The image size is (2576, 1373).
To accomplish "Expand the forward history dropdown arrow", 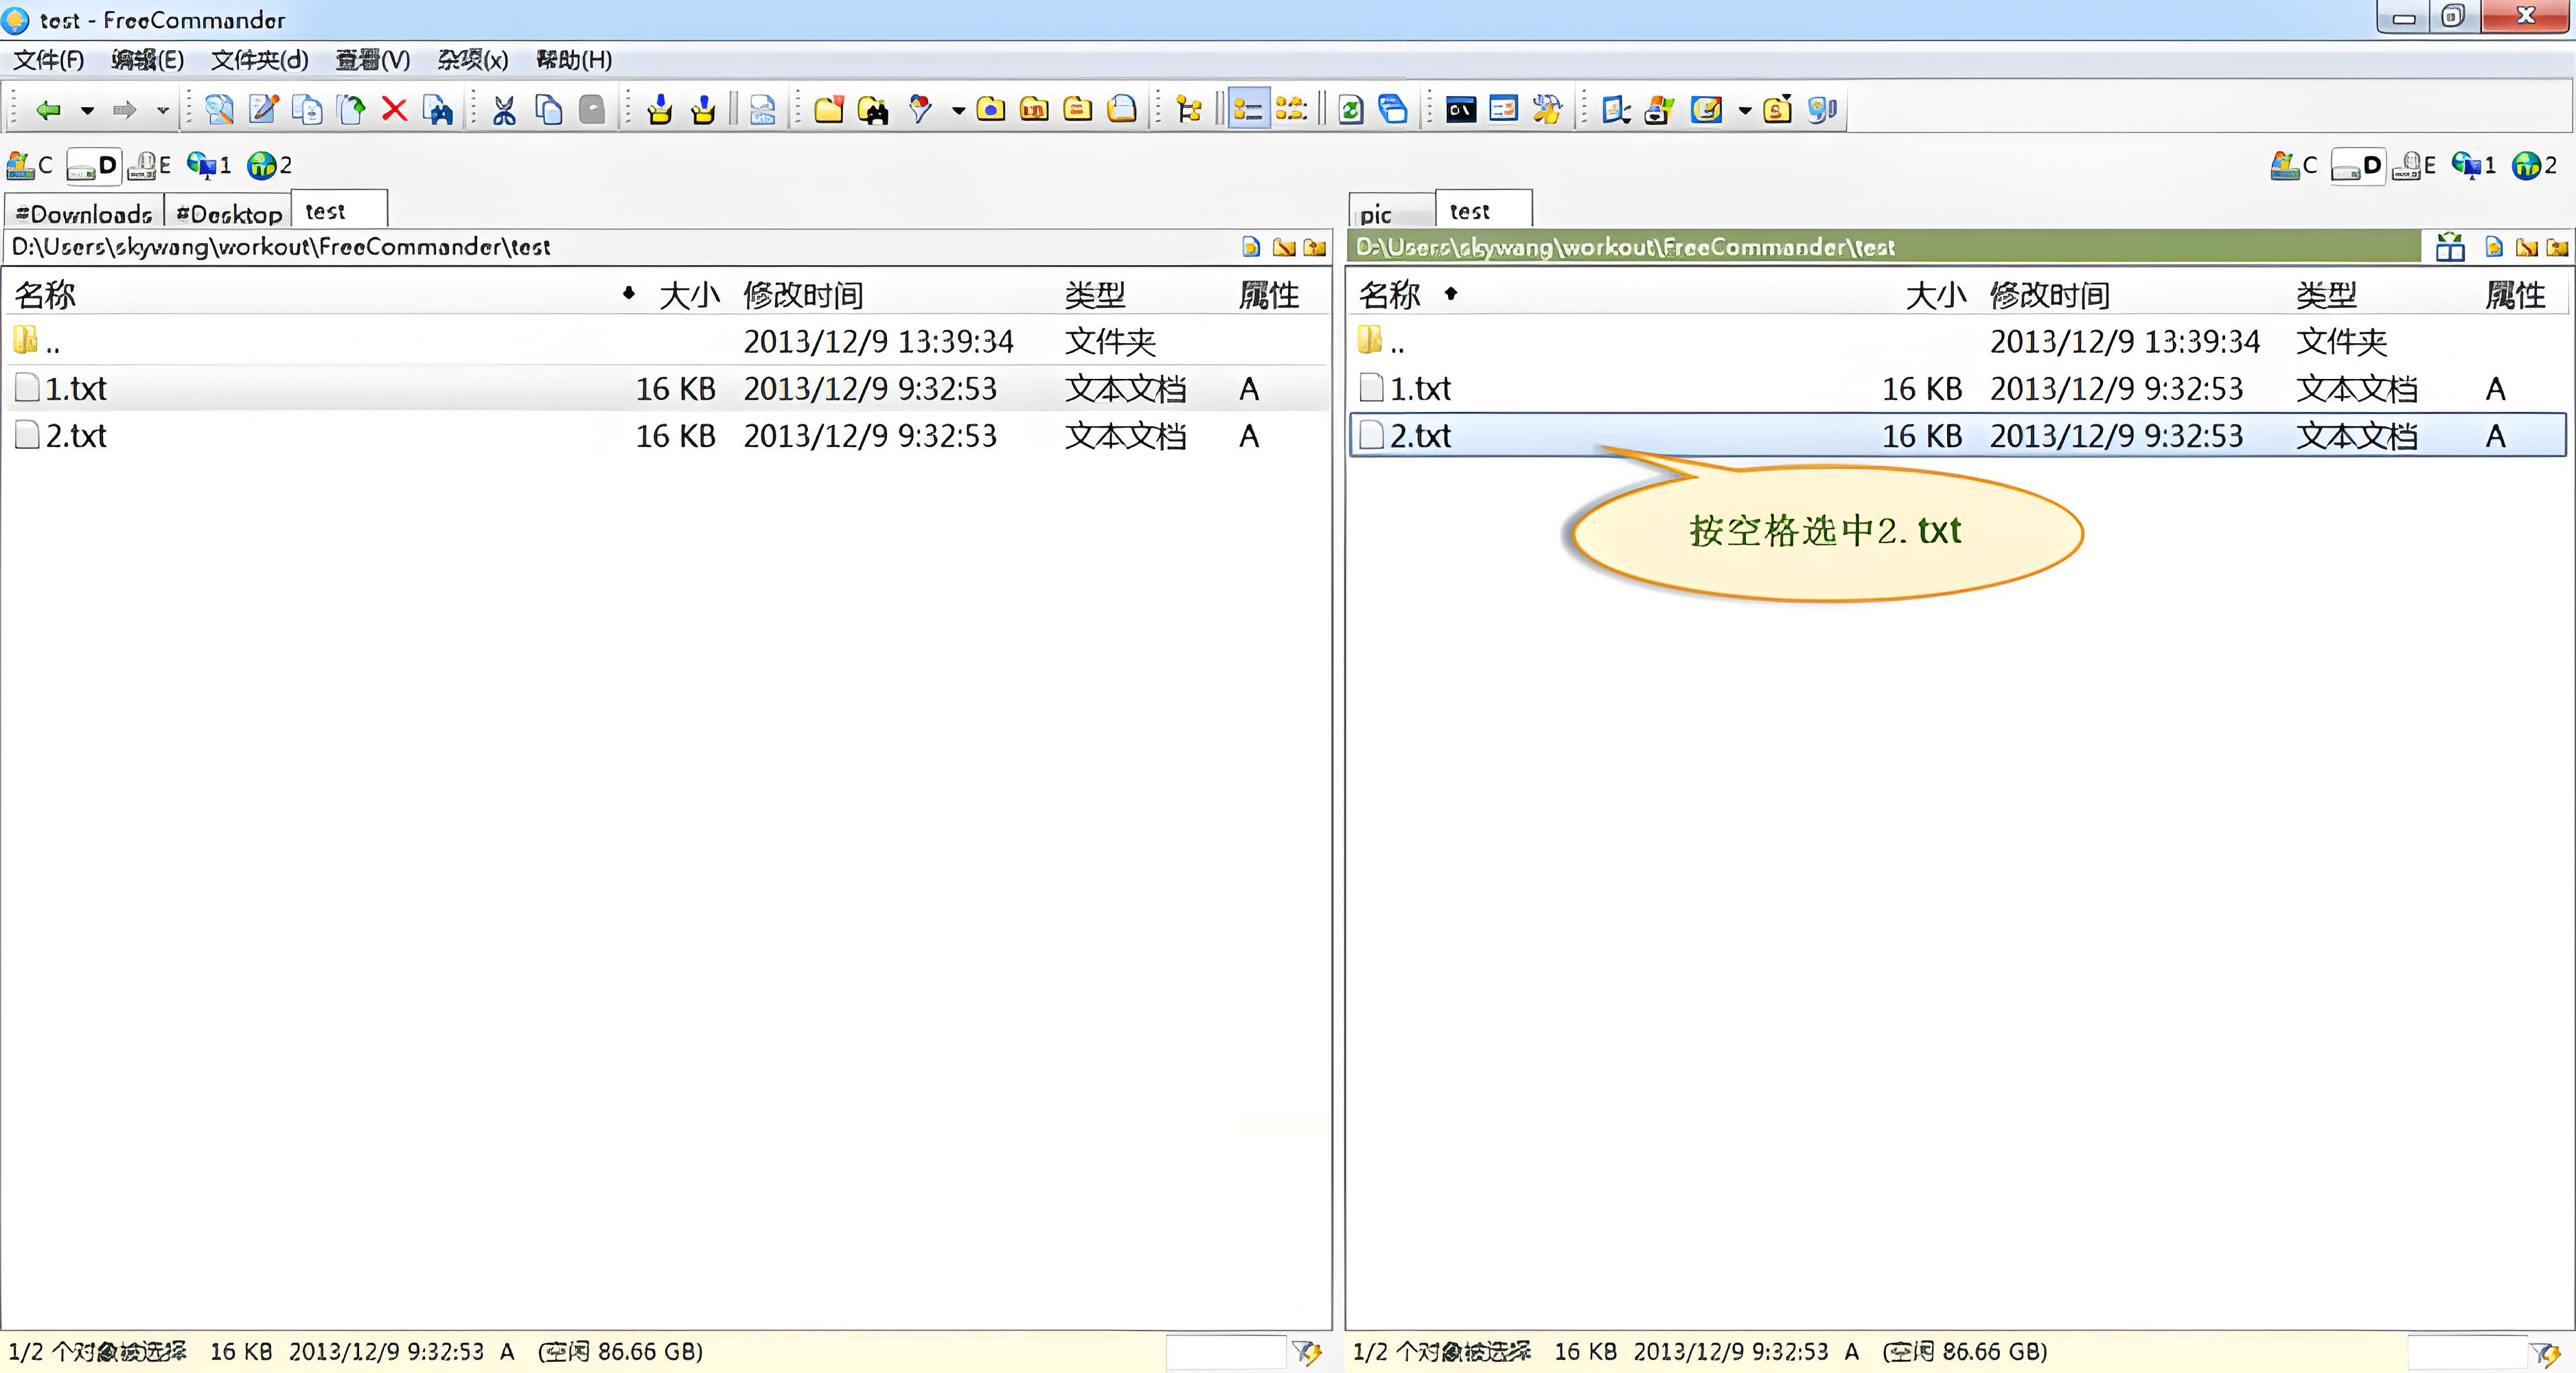I will pyautogui.click(x=163, y=110).
